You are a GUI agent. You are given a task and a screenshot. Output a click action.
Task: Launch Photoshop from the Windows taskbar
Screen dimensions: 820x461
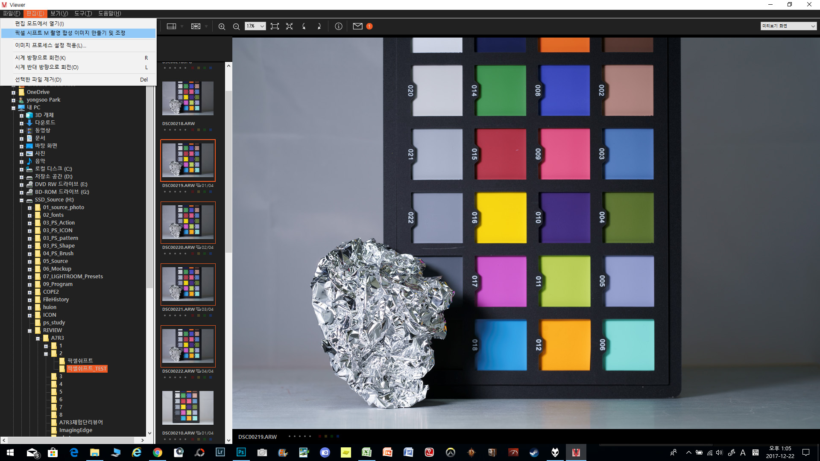point(241,452)
